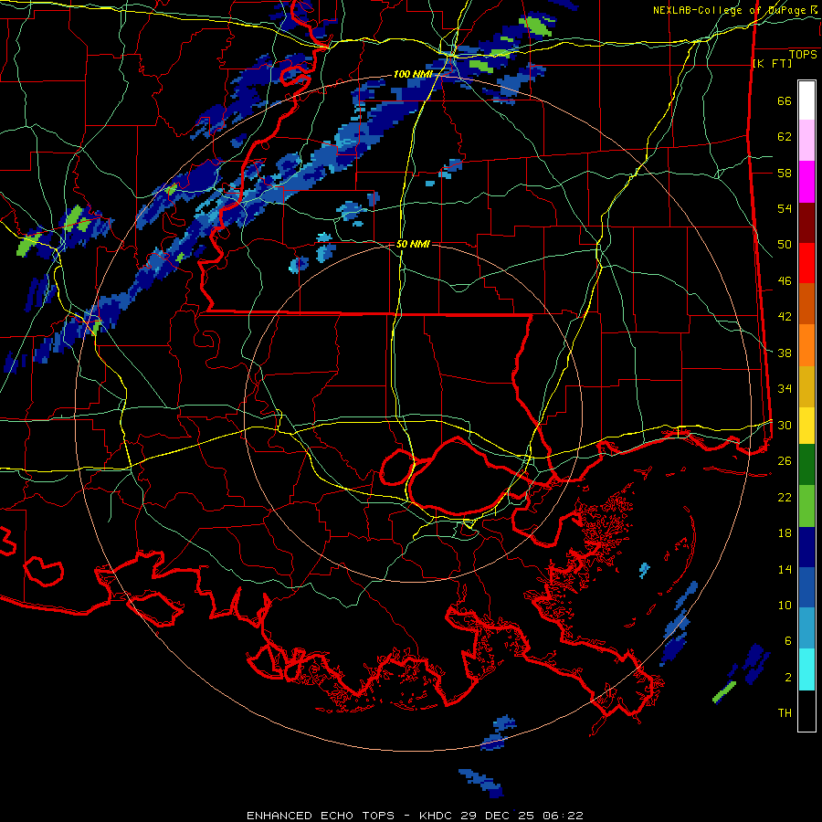Click the 18 value on the scale
Image resolution: width=822 pixels, height=822 pixels.
tap(785, 533)
